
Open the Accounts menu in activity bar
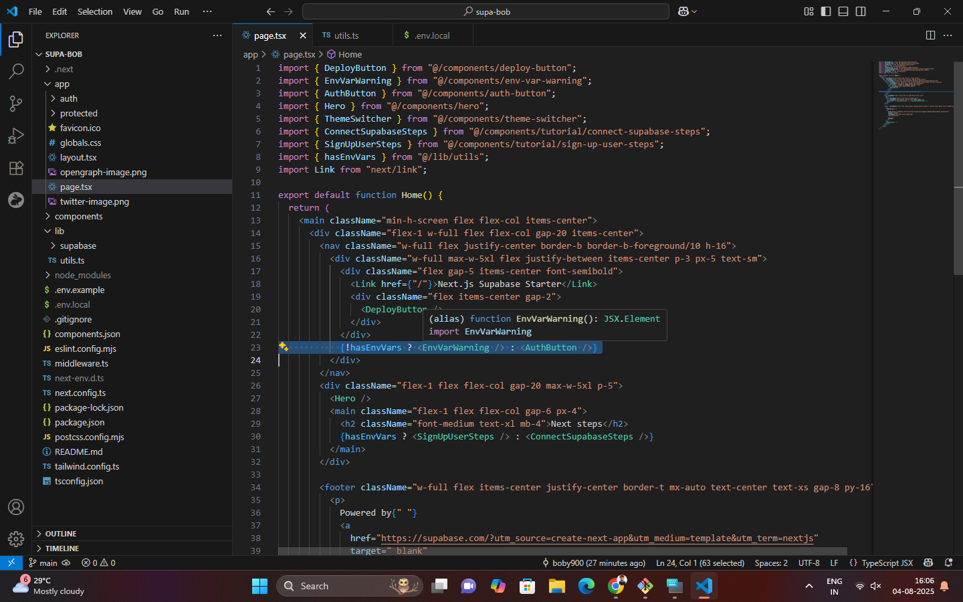pos(16,507)
